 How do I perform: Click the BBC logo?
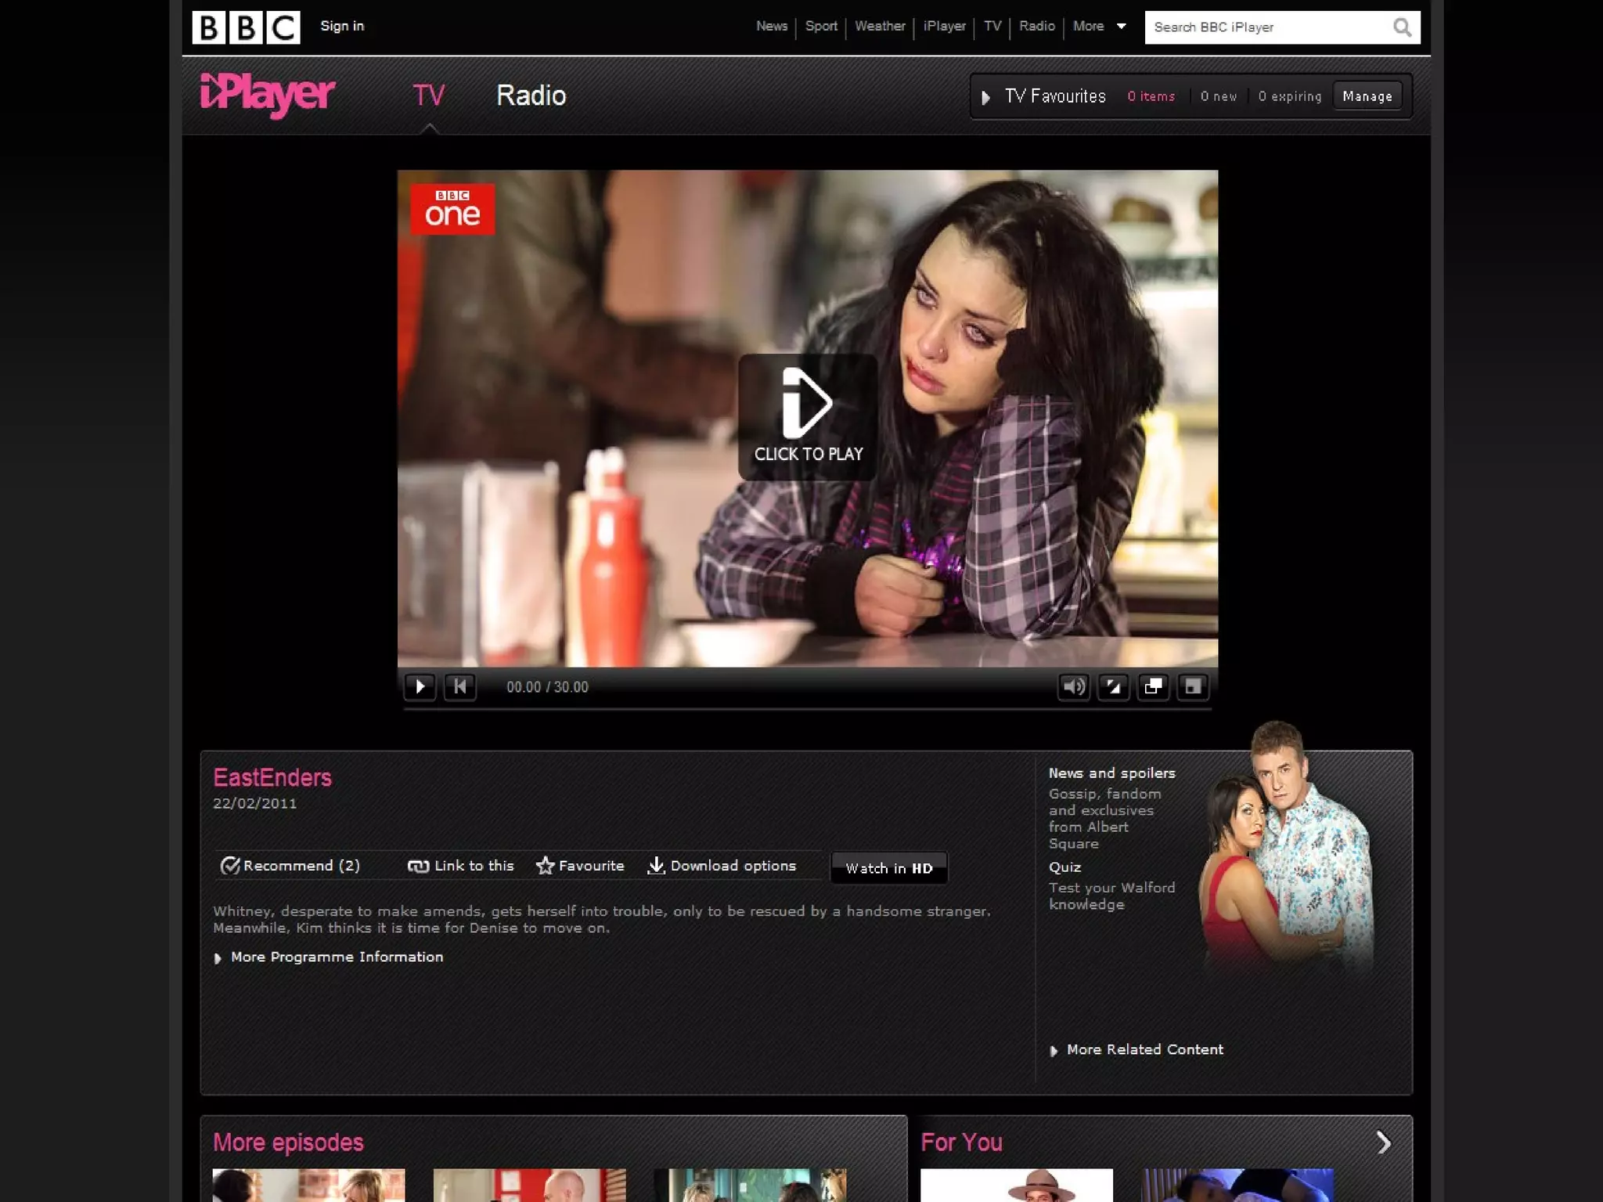(x=246, y=27)
